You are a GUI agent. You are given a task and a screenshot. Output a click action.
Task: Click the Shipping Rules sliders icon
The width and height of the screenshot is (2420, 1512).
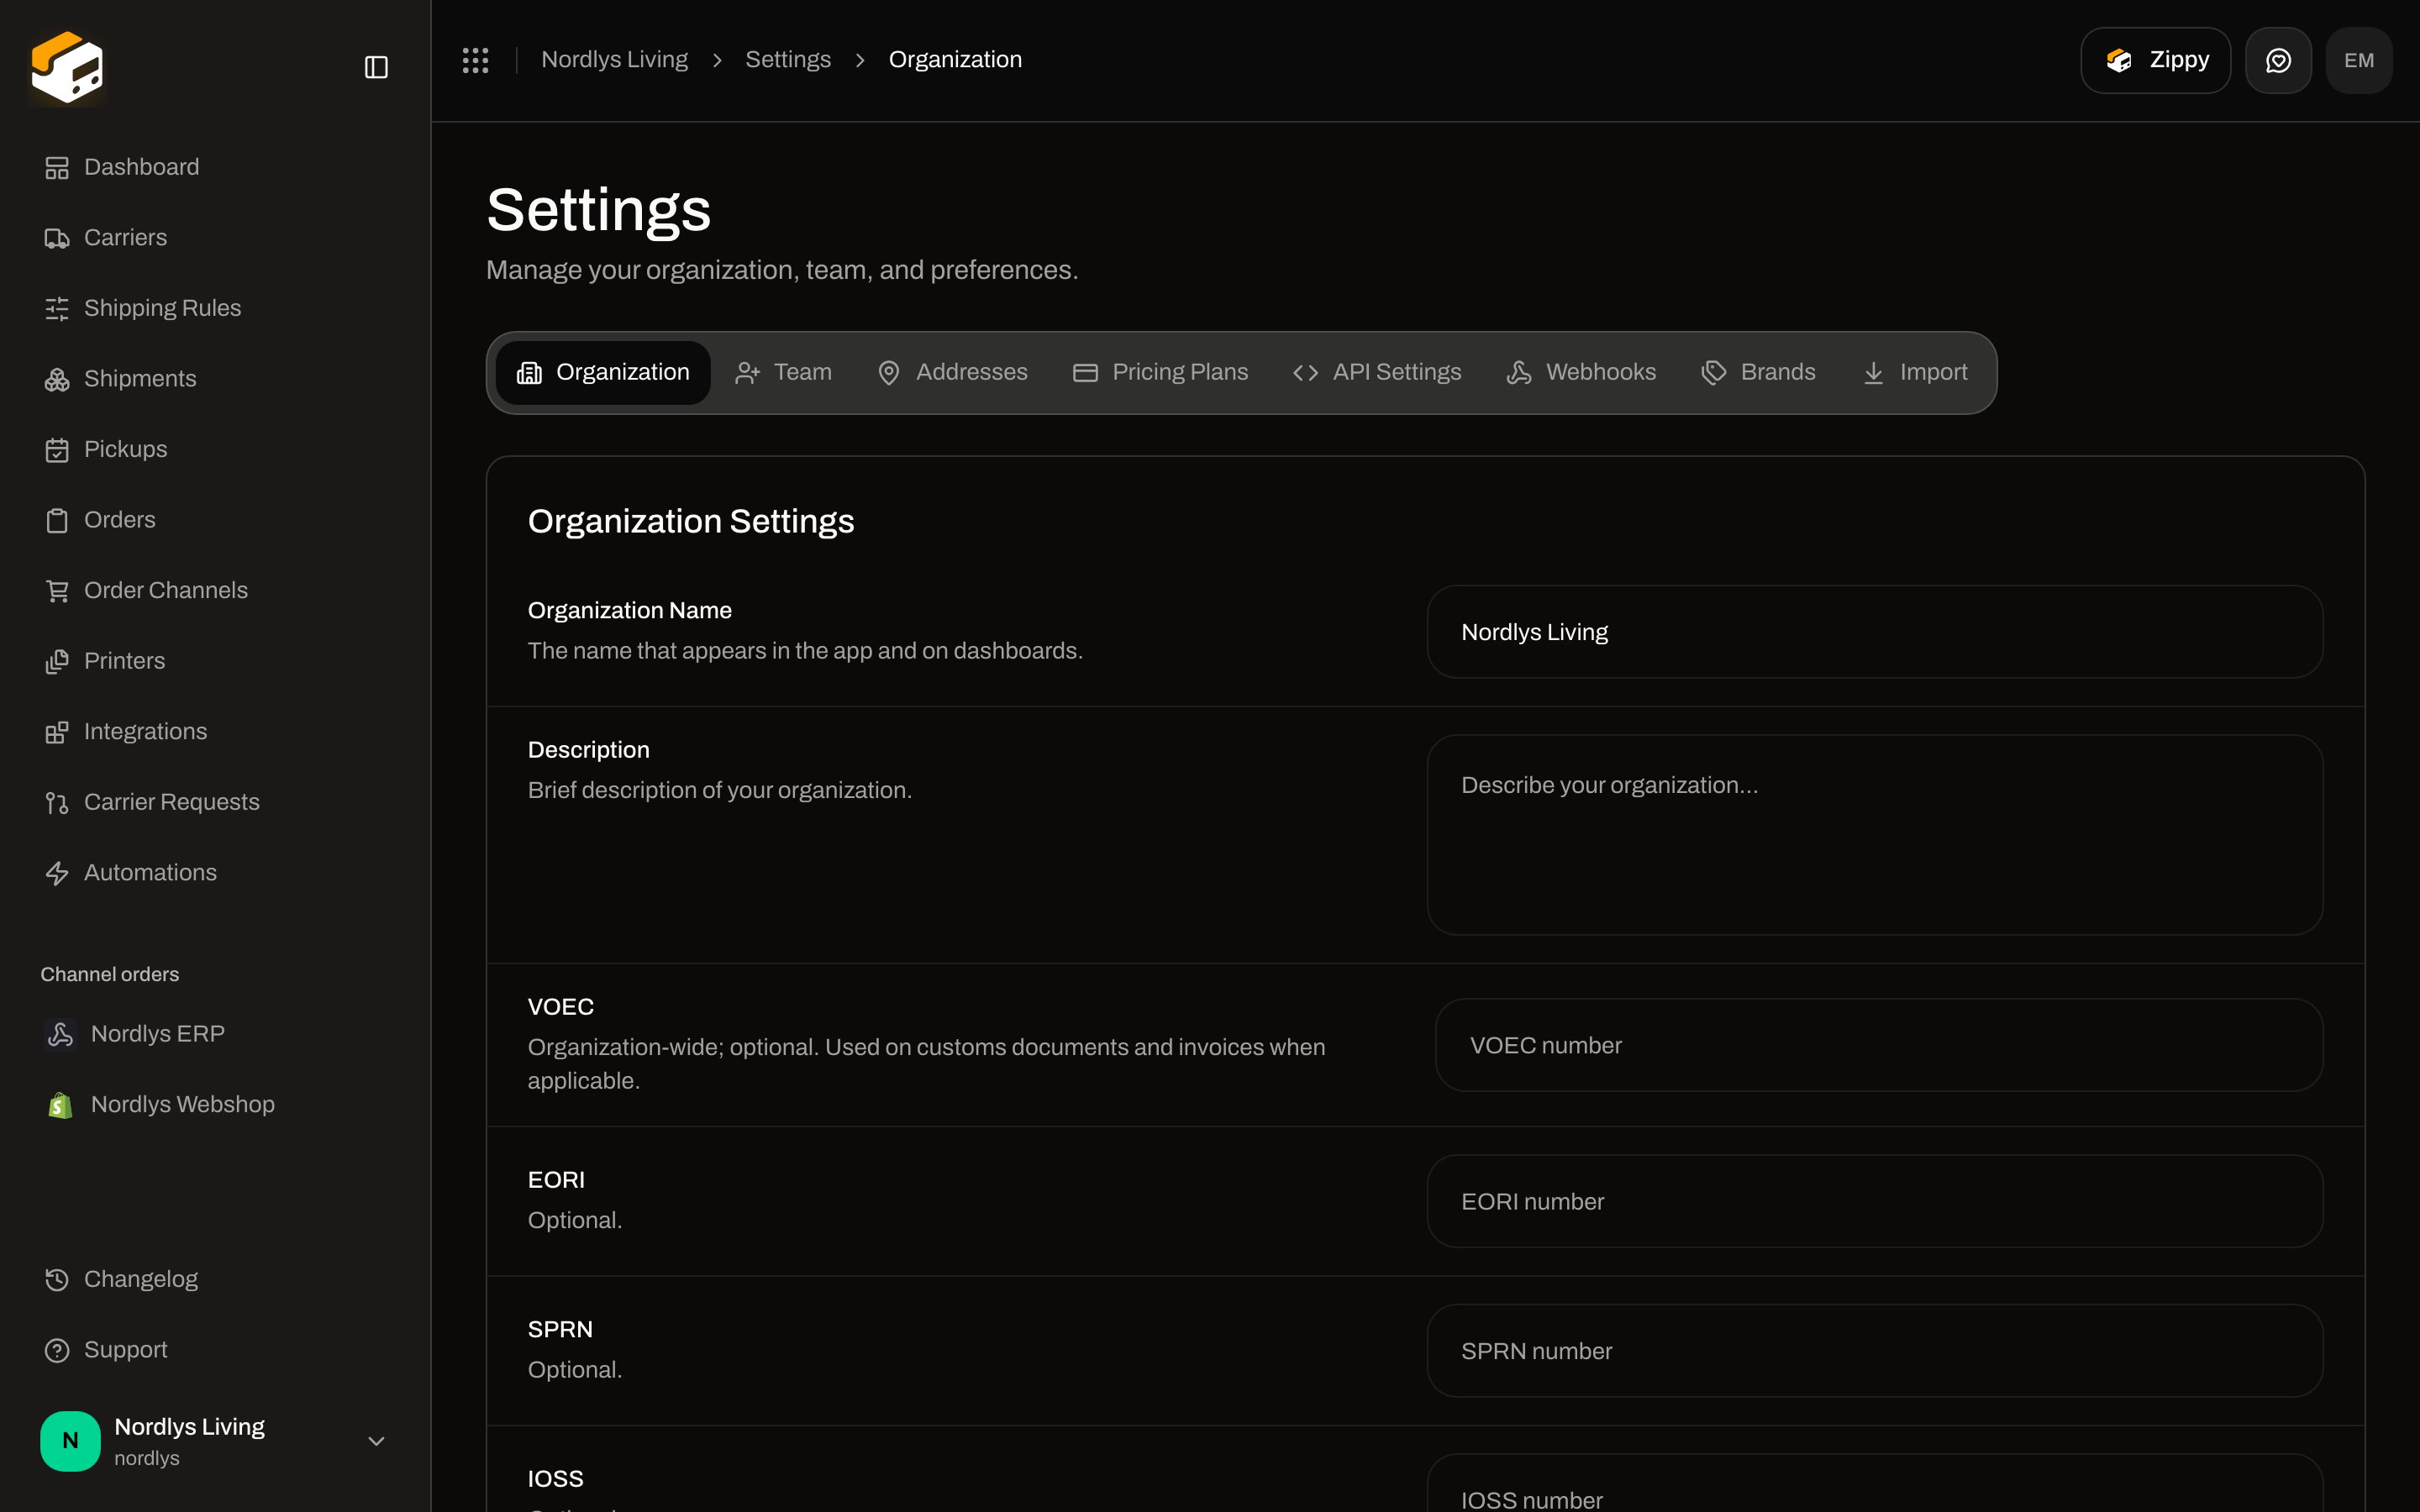point(57,309)
